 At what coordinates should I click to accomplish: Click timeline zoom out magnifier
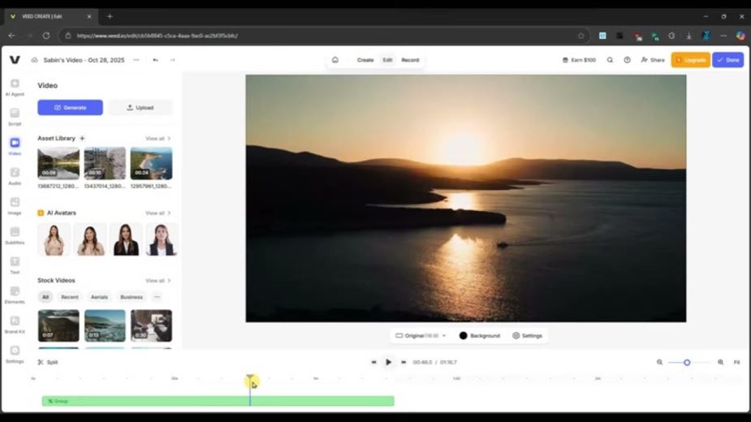[x=659, y=362]
